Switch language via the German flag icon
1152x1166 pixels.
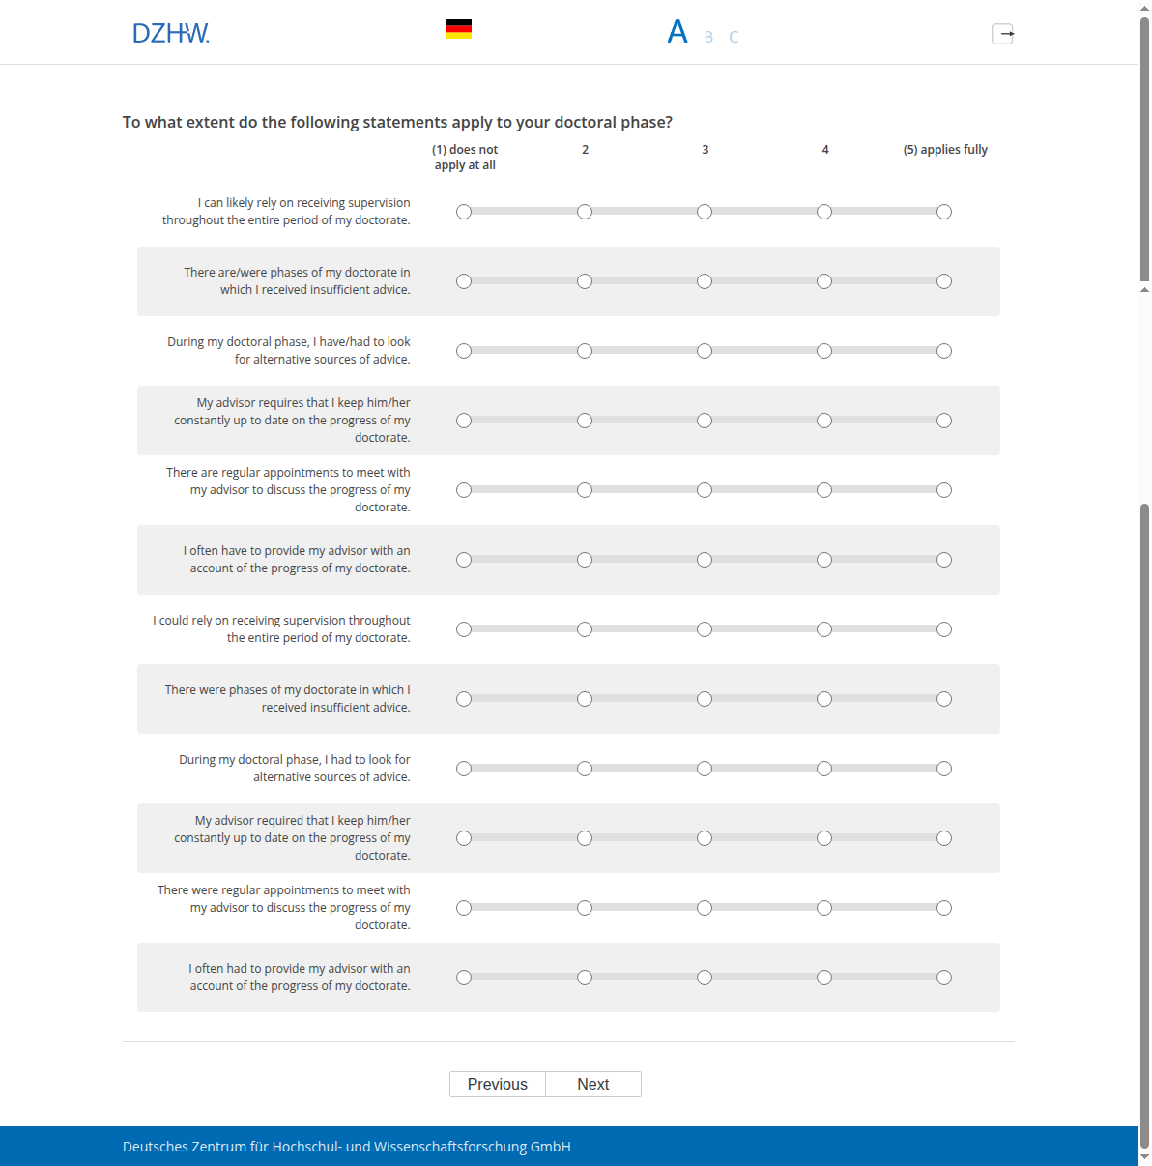coord(458,29)
